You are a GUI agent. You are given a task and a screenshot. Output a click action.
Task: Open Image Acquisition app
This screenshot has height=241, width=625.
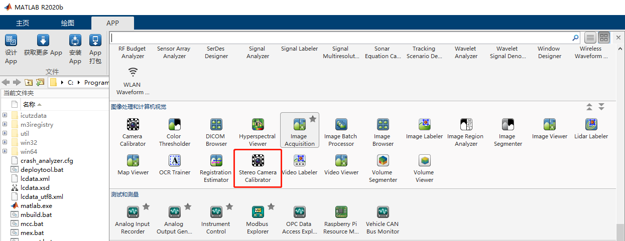point(299,131)
